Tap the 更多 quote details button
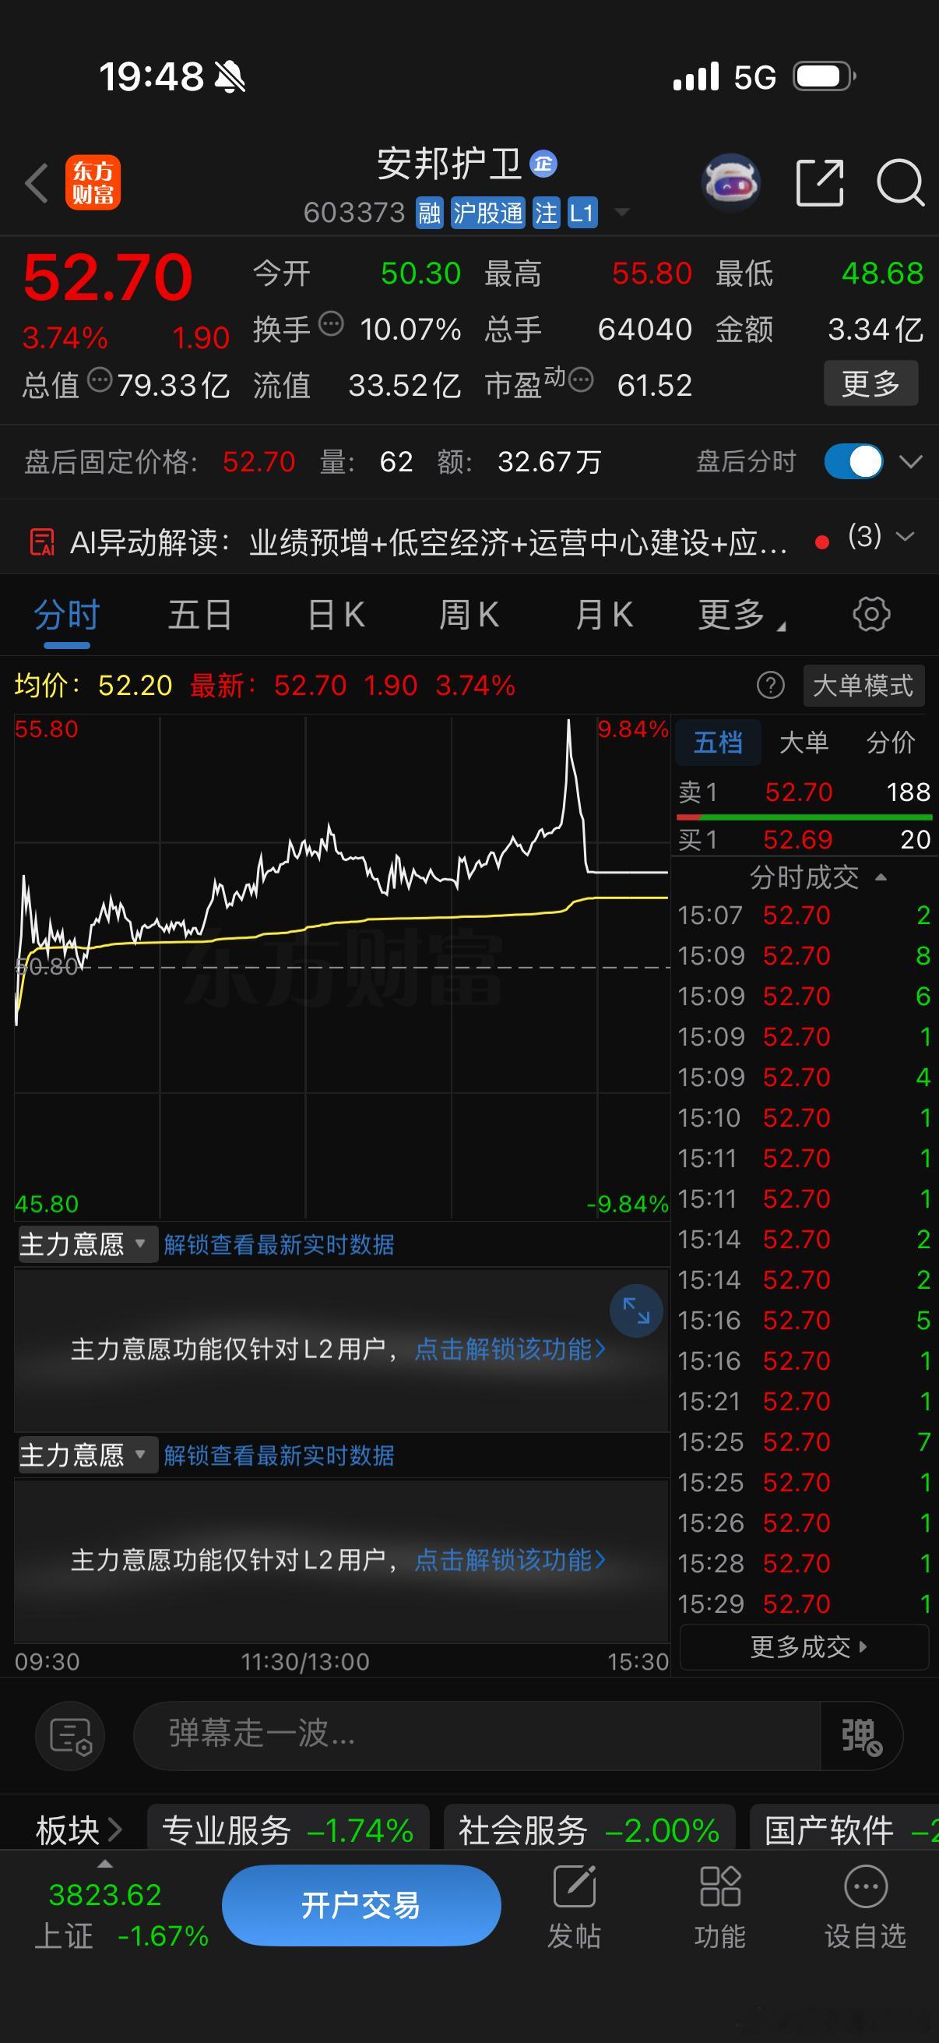 click(870, 384)
